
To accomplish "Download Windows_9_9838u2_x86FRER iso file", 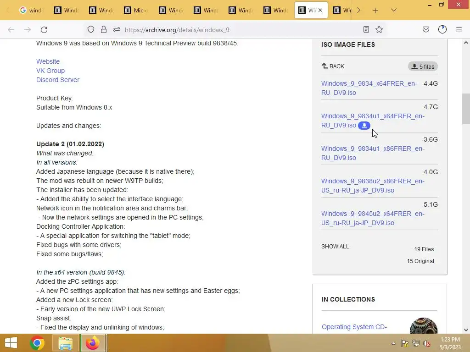I will pyautogui.click(x=373, y=186).
